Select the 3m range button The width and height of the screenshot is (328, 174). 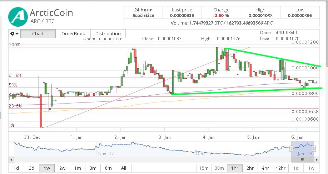(93, 168)
